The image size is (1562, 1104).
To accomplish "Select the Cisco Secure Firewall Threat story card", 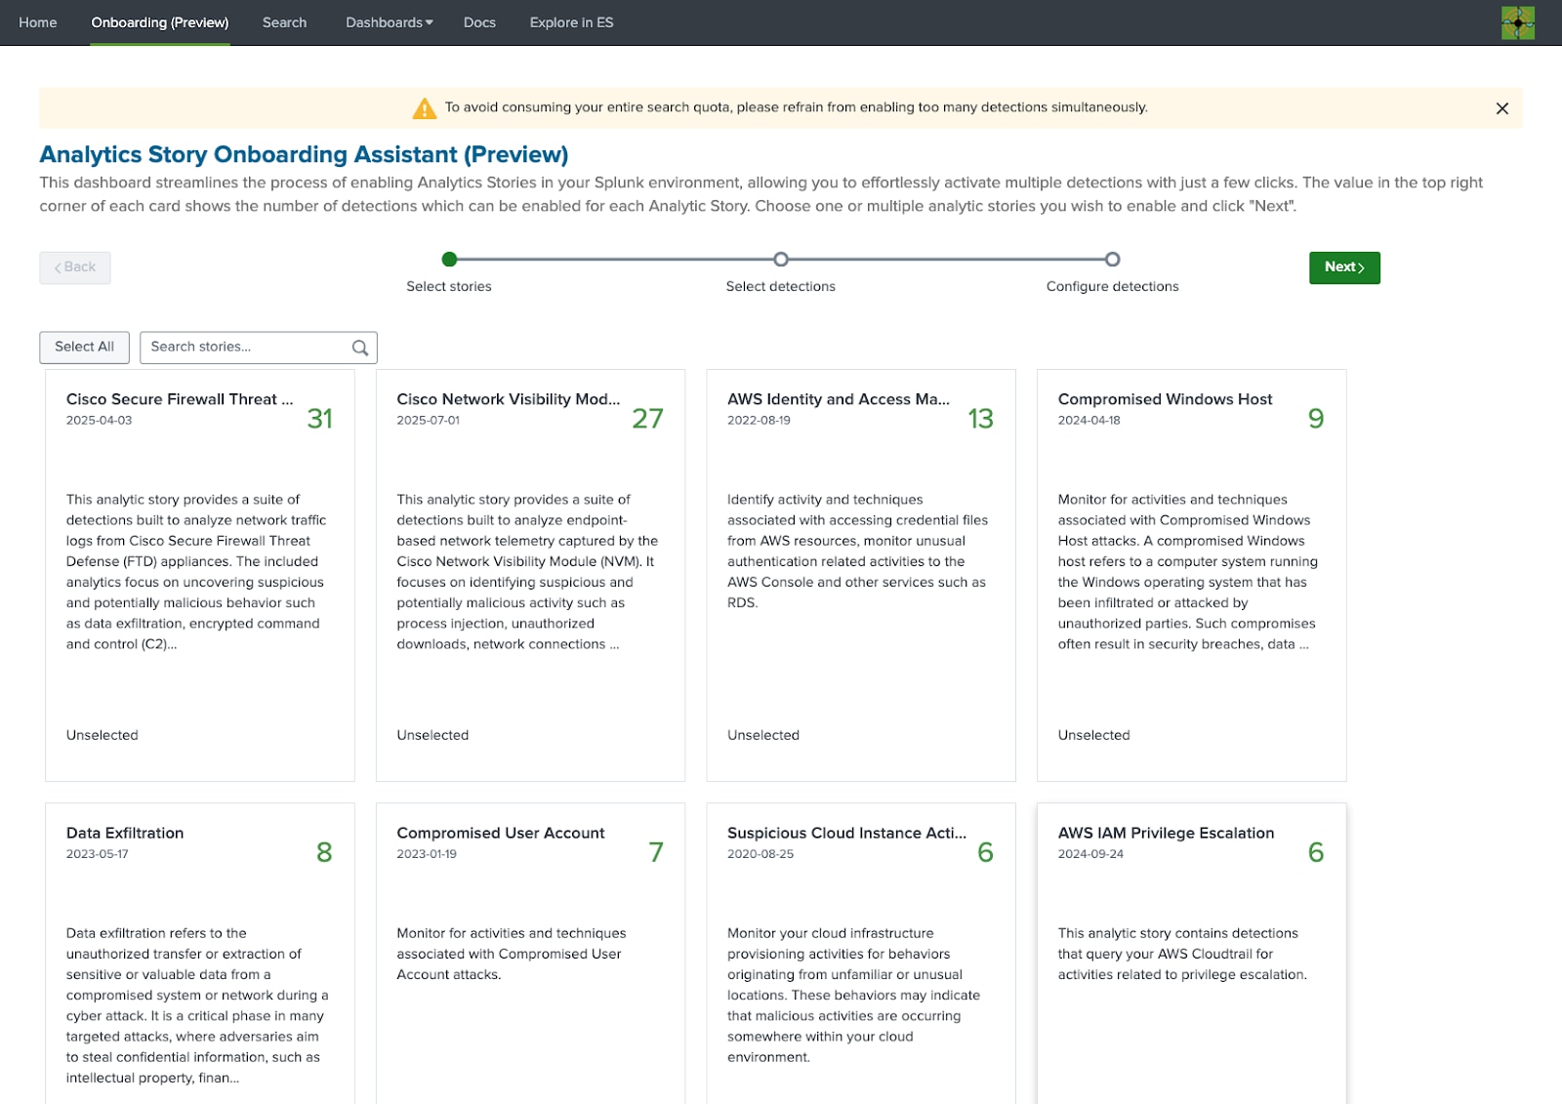I will click(200, 575).
